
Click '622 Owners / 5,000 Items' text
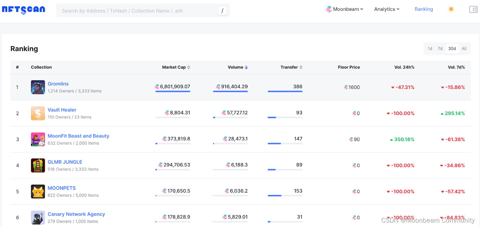point(73,195)
